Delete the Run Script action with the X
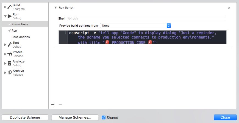Screen dimensions: 239x123 [229, 8]
